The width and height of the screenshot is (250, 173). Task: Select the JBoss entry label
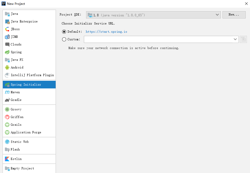(15, 29)
